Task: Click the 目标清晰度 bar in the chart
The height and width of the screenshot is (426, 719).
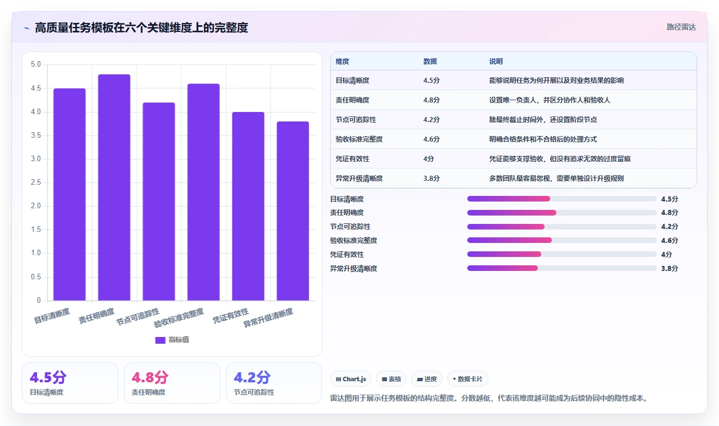Action: [x=70, y=194]
